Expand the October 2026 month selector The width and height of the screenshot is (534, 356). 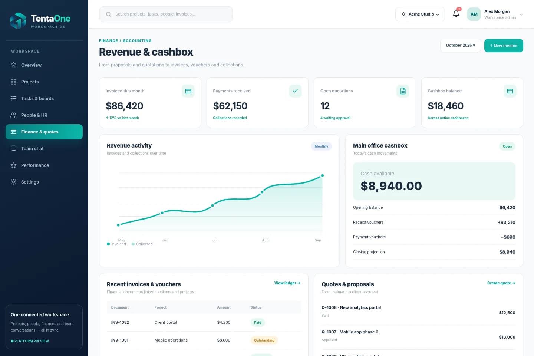point(461,45)
